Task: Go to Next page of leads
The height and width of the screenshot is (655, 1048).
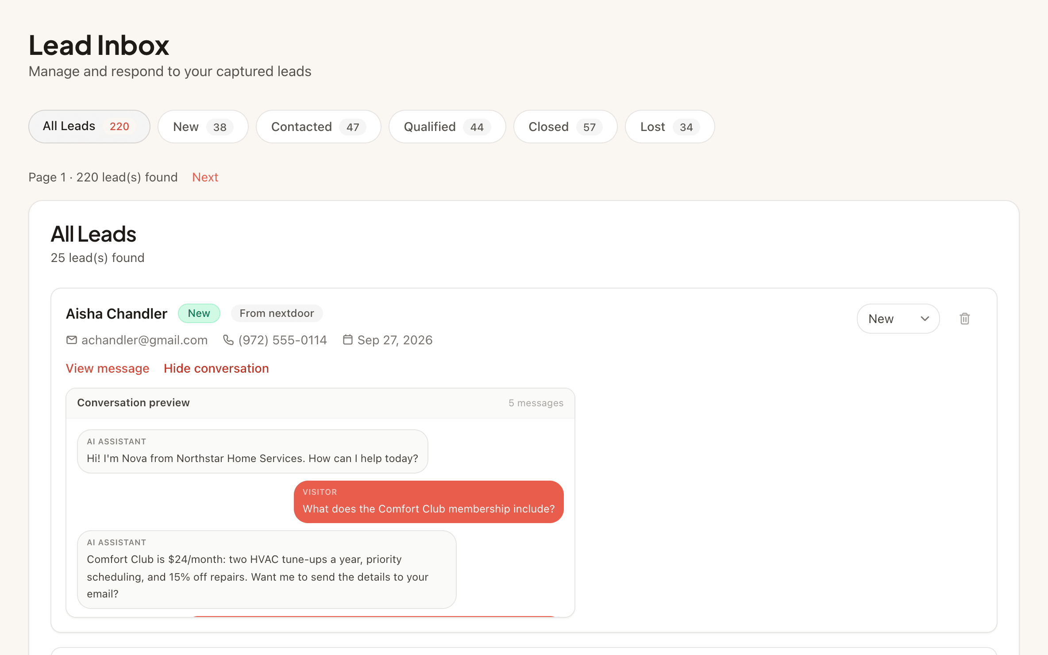Action: click(x=205, y=177)
